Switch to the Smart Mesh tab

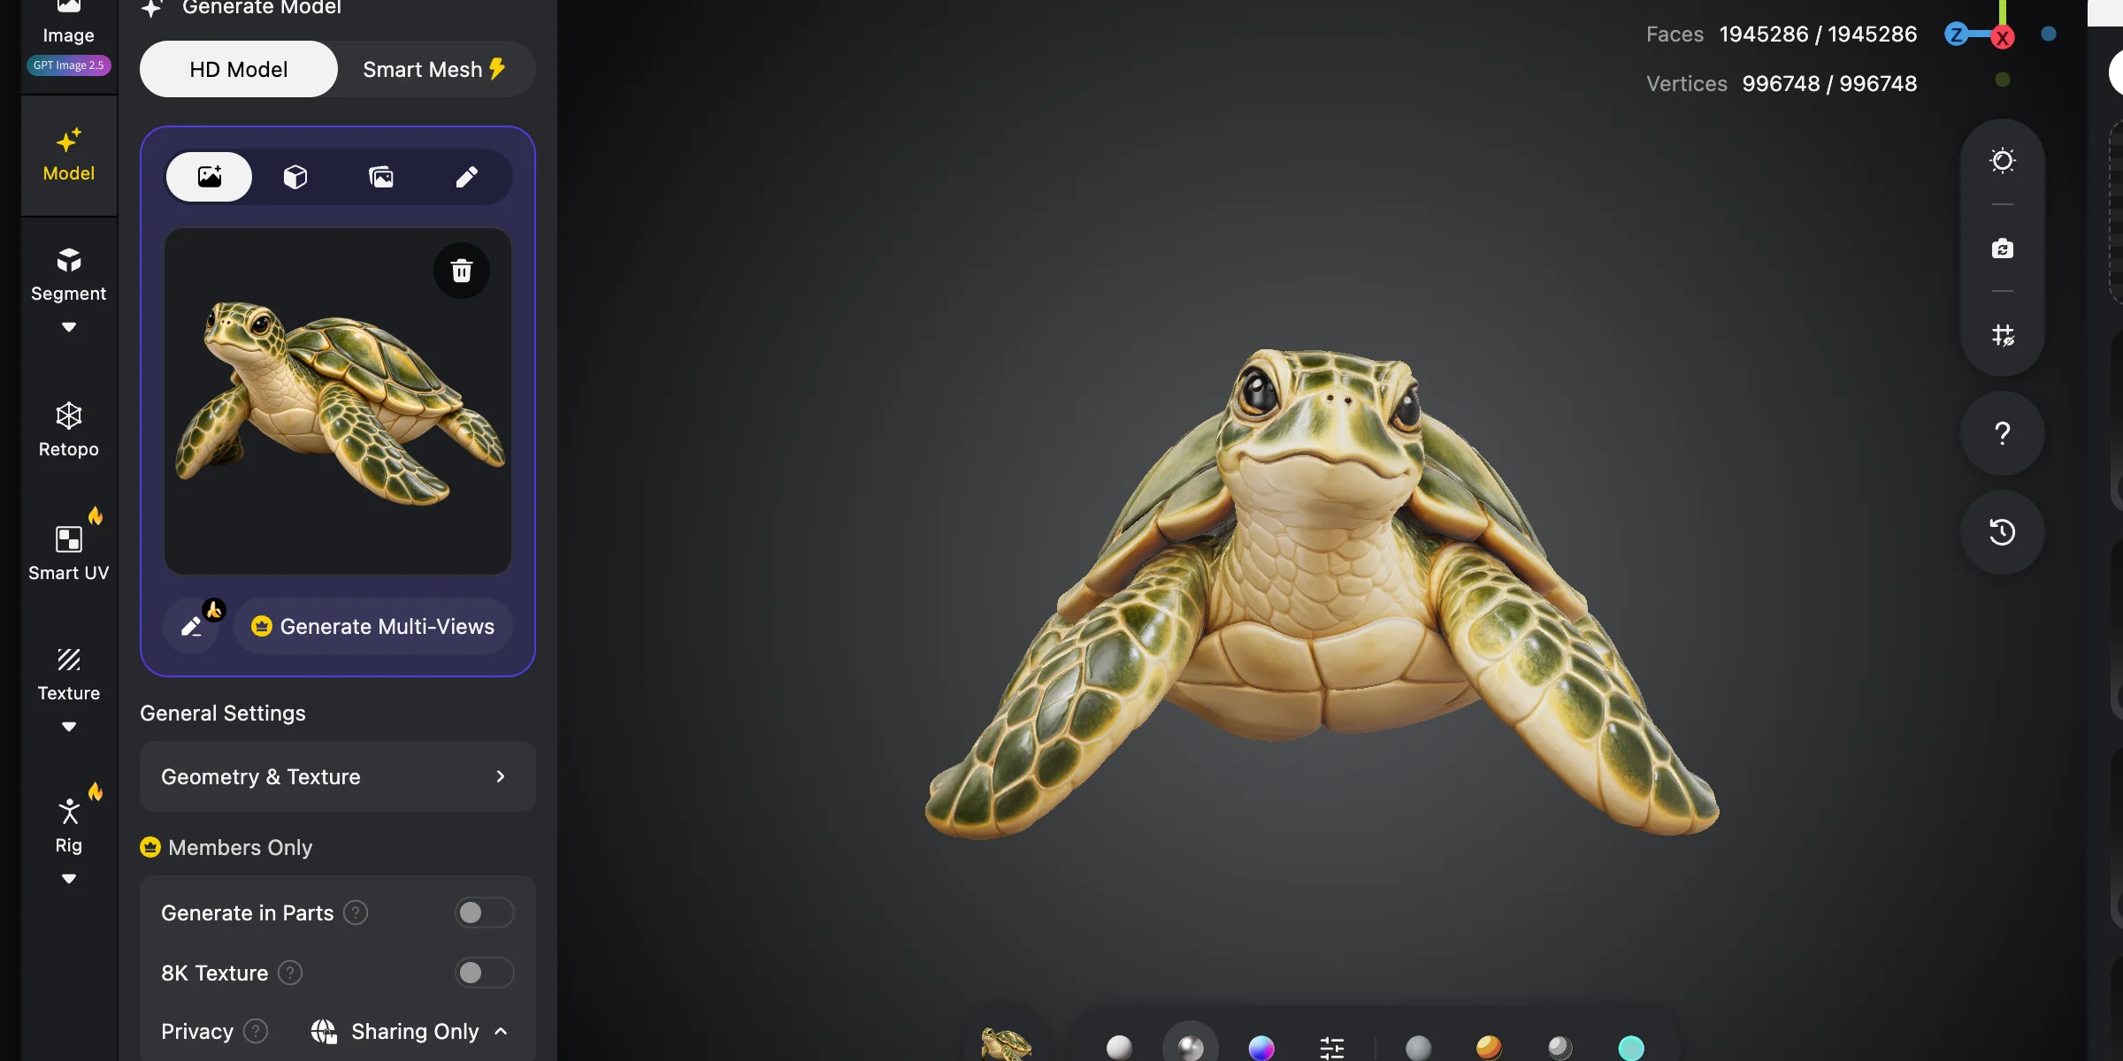(x=433, y=69)
